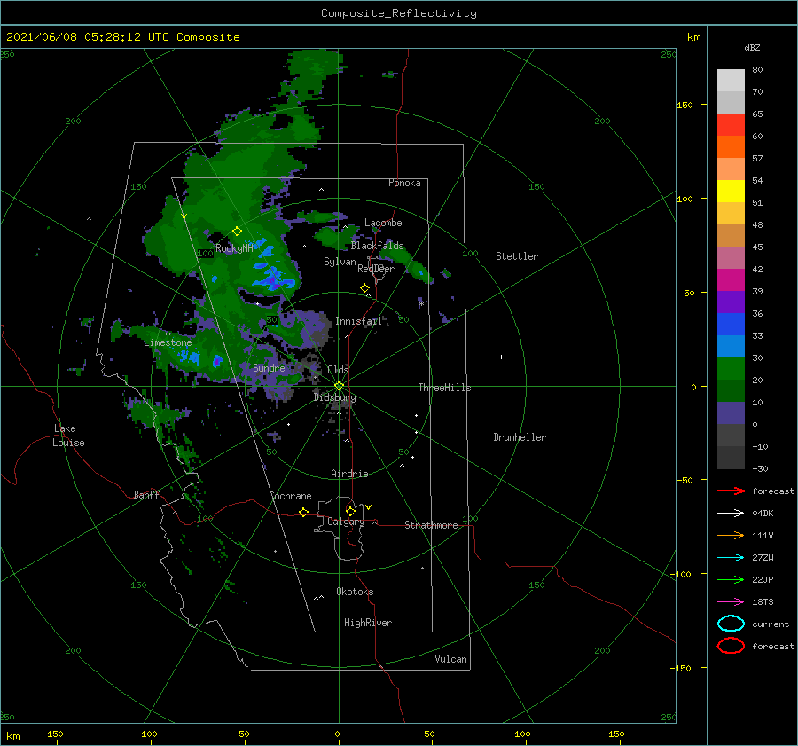Screen dimensions: 798x746
Task: Click the Okotoks town label
Action: pyautogui.click(x=355, y=592)
